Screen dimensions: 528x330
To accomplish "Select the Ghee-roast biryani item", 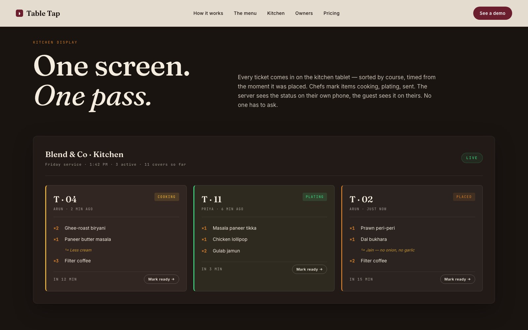I will coord(85,228).
